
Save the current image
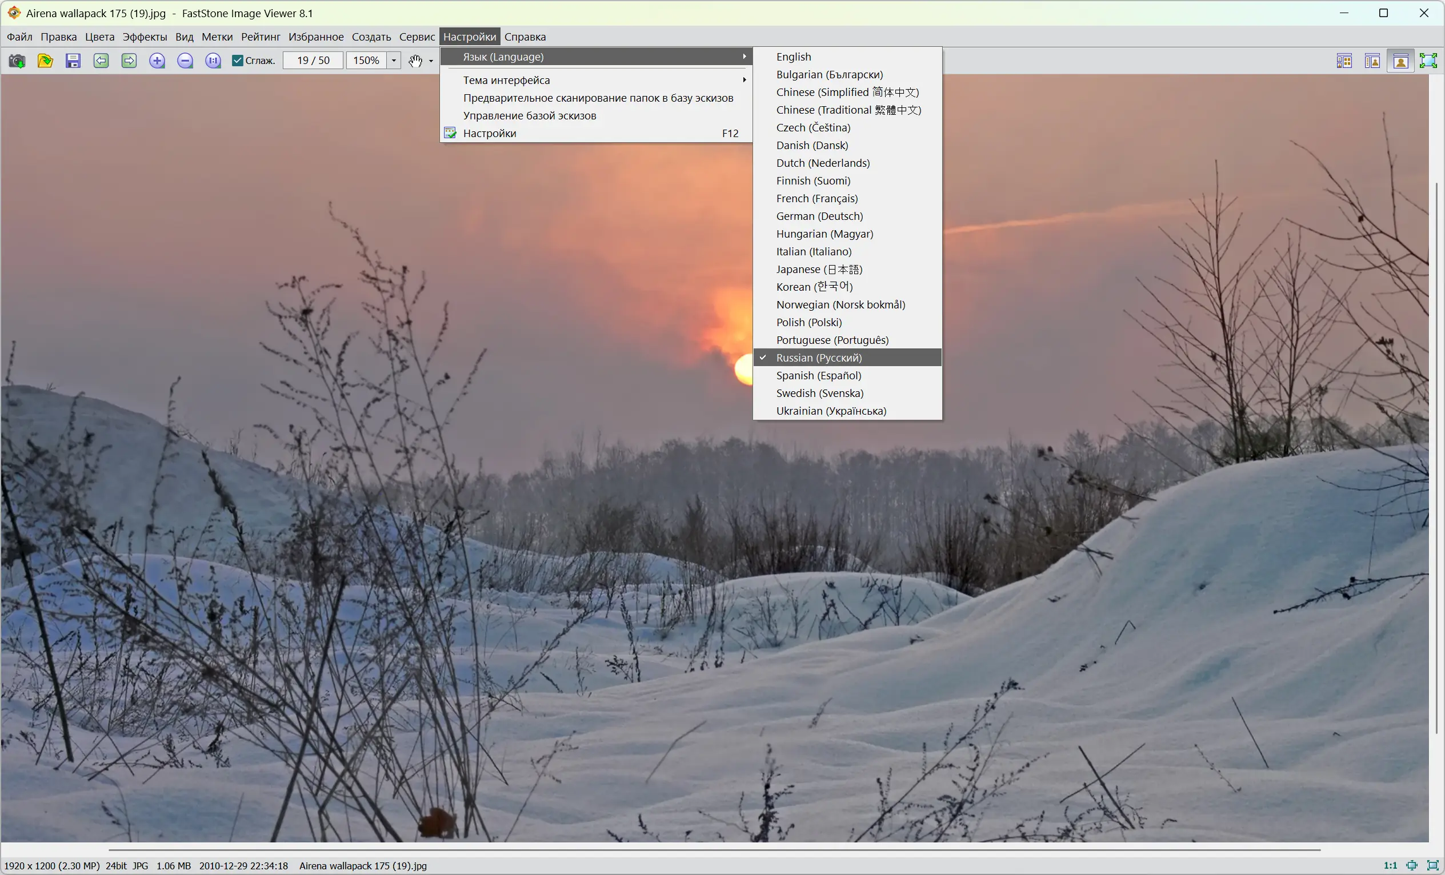(73, 61)
